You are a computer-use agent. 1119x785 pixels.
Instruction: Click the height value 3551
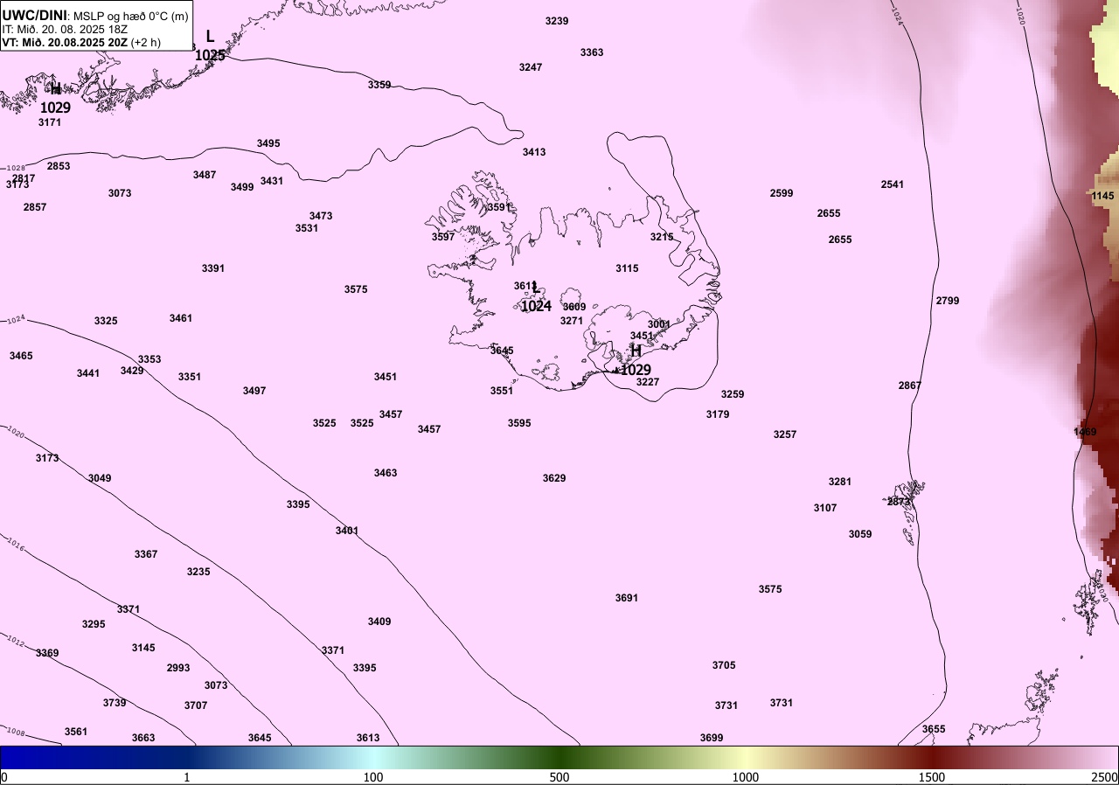(x=502, y=391)
